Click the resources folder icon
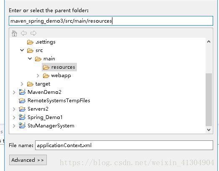The height and width of the screenshot is (171, 219). (x=46, y=67)
